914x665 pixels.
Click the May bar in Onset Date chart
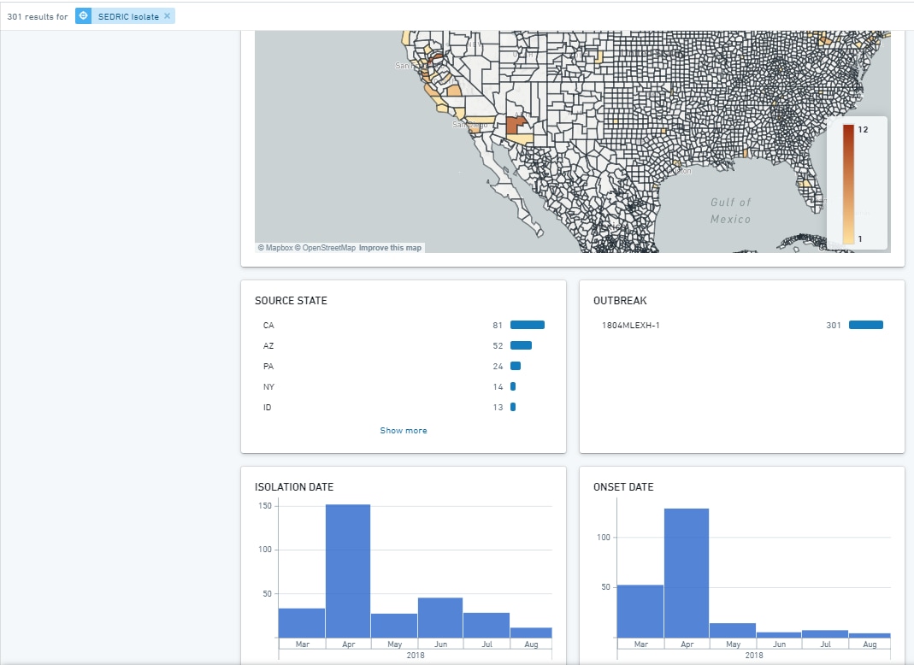(733, 631)
